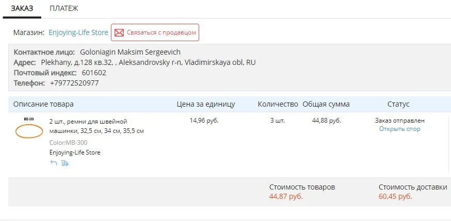The width and height of the screenshot is (451, 221).
Task: Select the ЗАКАЗ tab
Action: (x=22, y=8)
